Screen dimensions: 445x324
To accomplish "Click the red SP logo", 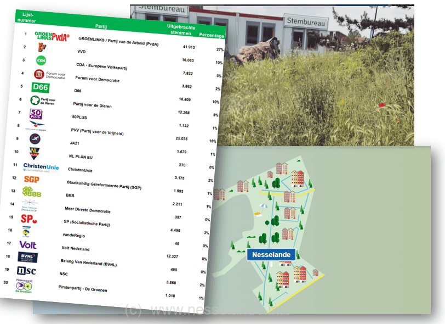I will pos(28,219).
